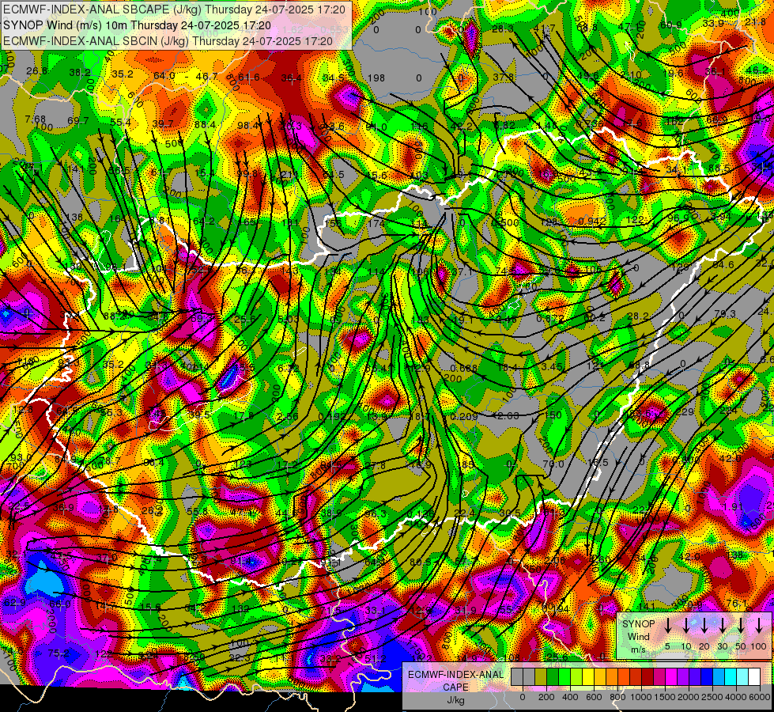Click the '2500' tick label in CAPE legend
The image size is (774, 712).
click(712, 697)
